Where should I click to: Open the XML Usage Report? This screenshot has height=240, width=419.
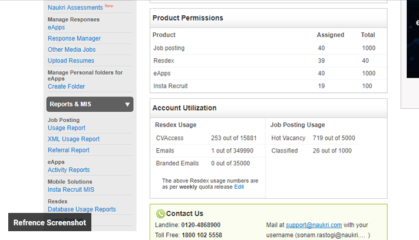74,139
